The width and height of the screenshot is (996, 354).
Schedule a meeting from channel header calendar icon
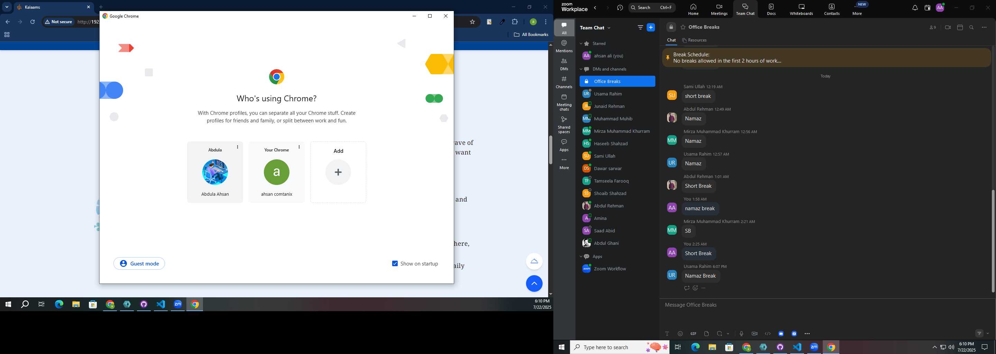(x=960, y=27)
